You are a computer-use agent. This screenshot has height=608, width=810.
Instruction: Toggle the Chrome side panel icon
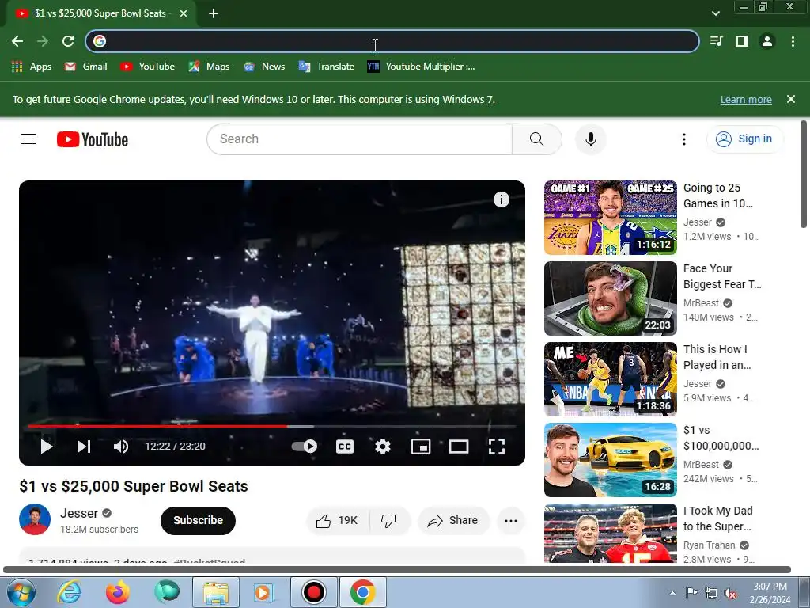coord(742,41)
